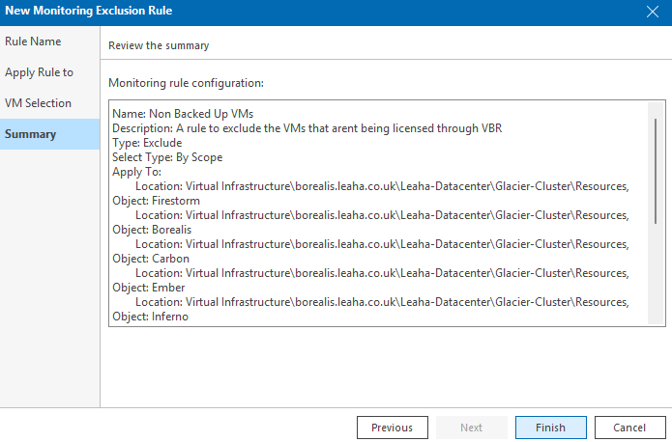Click the Object: Carbon entry
This screenshot has height=442, width=672.
pyautogui.click(x=151, y=259)
